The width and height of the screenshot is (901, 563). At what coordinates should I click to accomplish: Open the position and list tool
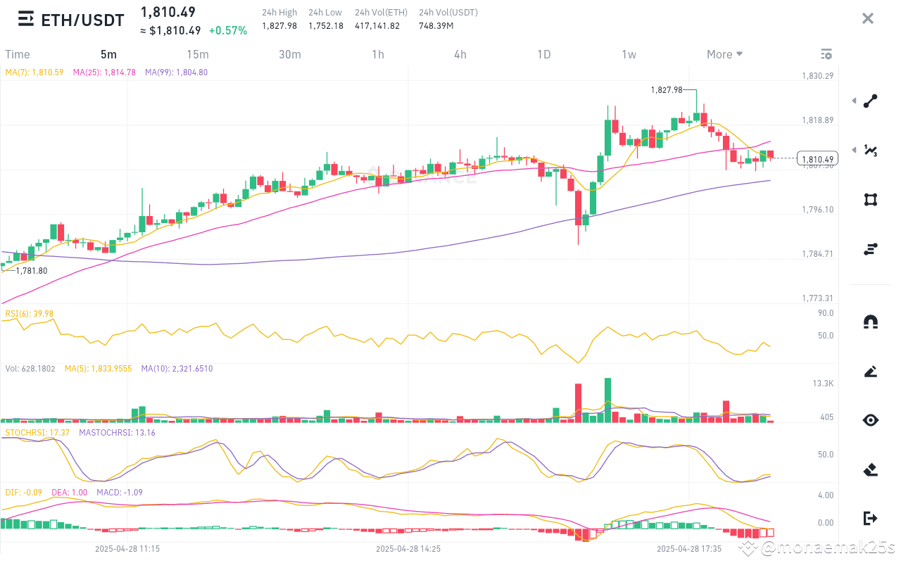point(871,248)
